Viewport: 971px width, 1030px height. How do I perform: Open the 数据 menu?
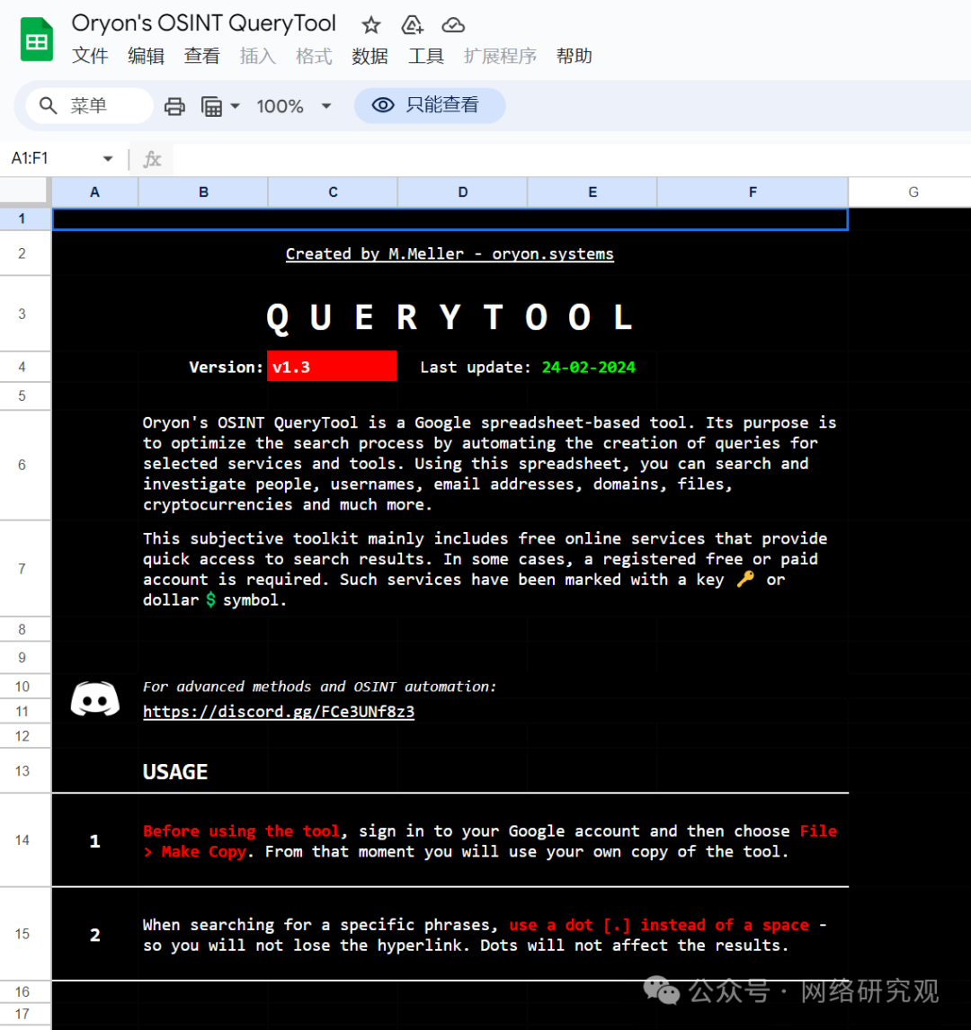(x=370, y=56)
